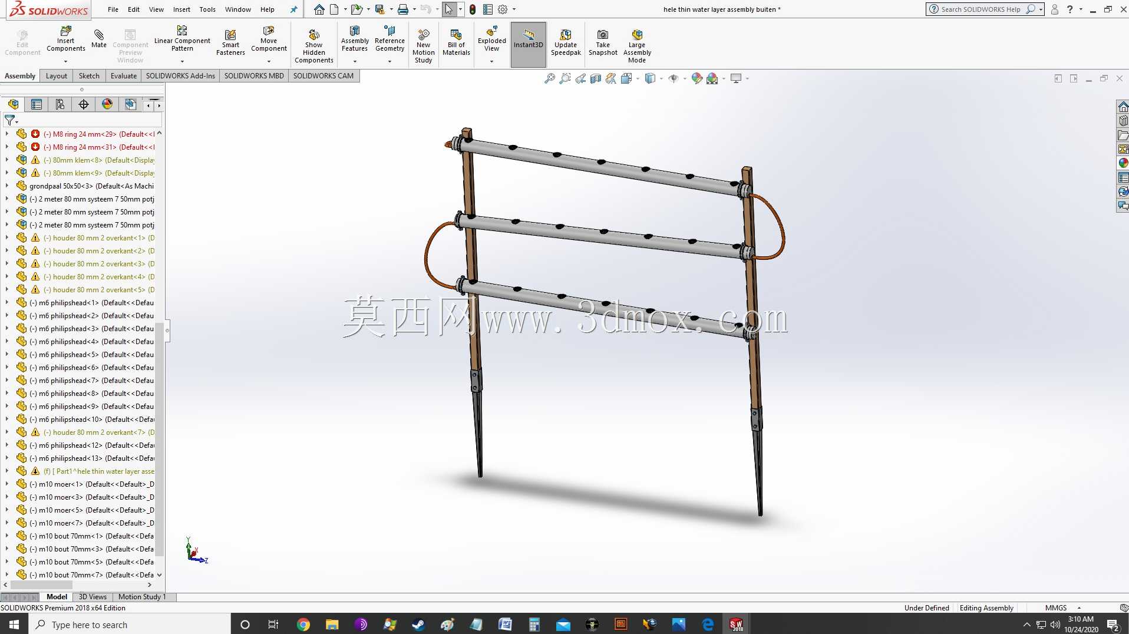Image resolution: width=1129 pixels, height=634 pixels.
Task: Expand the m6 philipshead<1> tree node
Action: click(6, 302)
